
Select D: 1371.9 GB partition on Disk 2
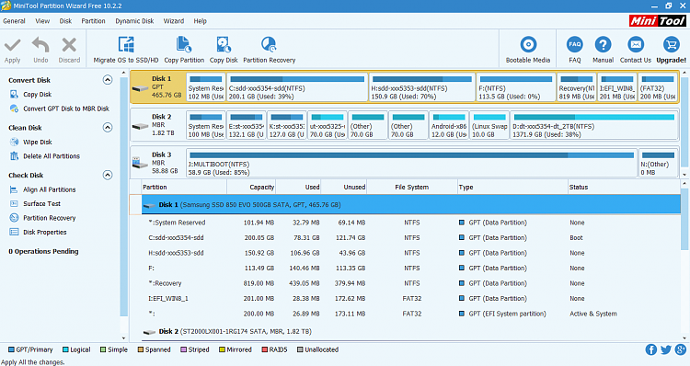point(593,125)
